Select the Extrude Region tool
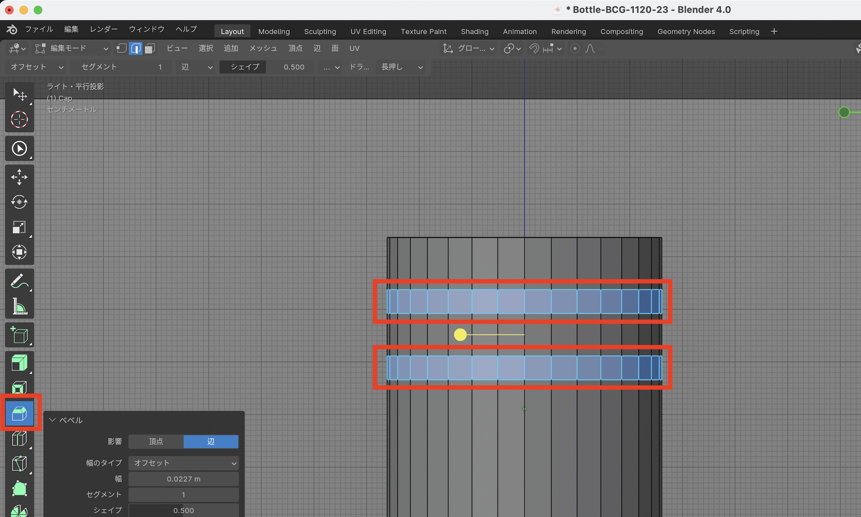Image resolution: width=861 pixels, height=517 pixels. [19, 363]
